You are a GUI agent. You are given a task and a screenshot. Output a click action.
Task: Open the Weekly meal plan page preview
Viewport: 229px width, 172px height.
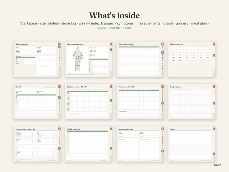tap(89, 144)
